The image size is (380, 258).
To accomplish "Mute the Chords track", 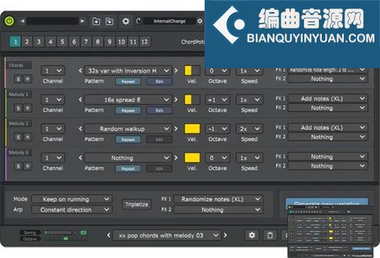I will coord(28,79).
